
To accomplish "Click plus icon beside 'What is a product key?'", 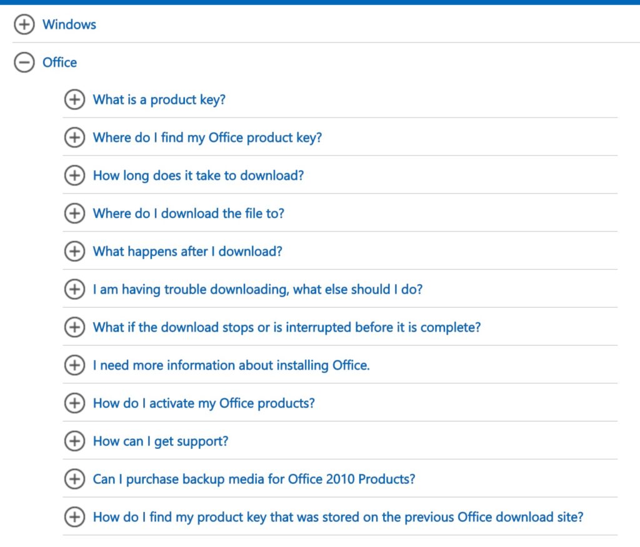I will pyautogui.click(x=74, y=99).
